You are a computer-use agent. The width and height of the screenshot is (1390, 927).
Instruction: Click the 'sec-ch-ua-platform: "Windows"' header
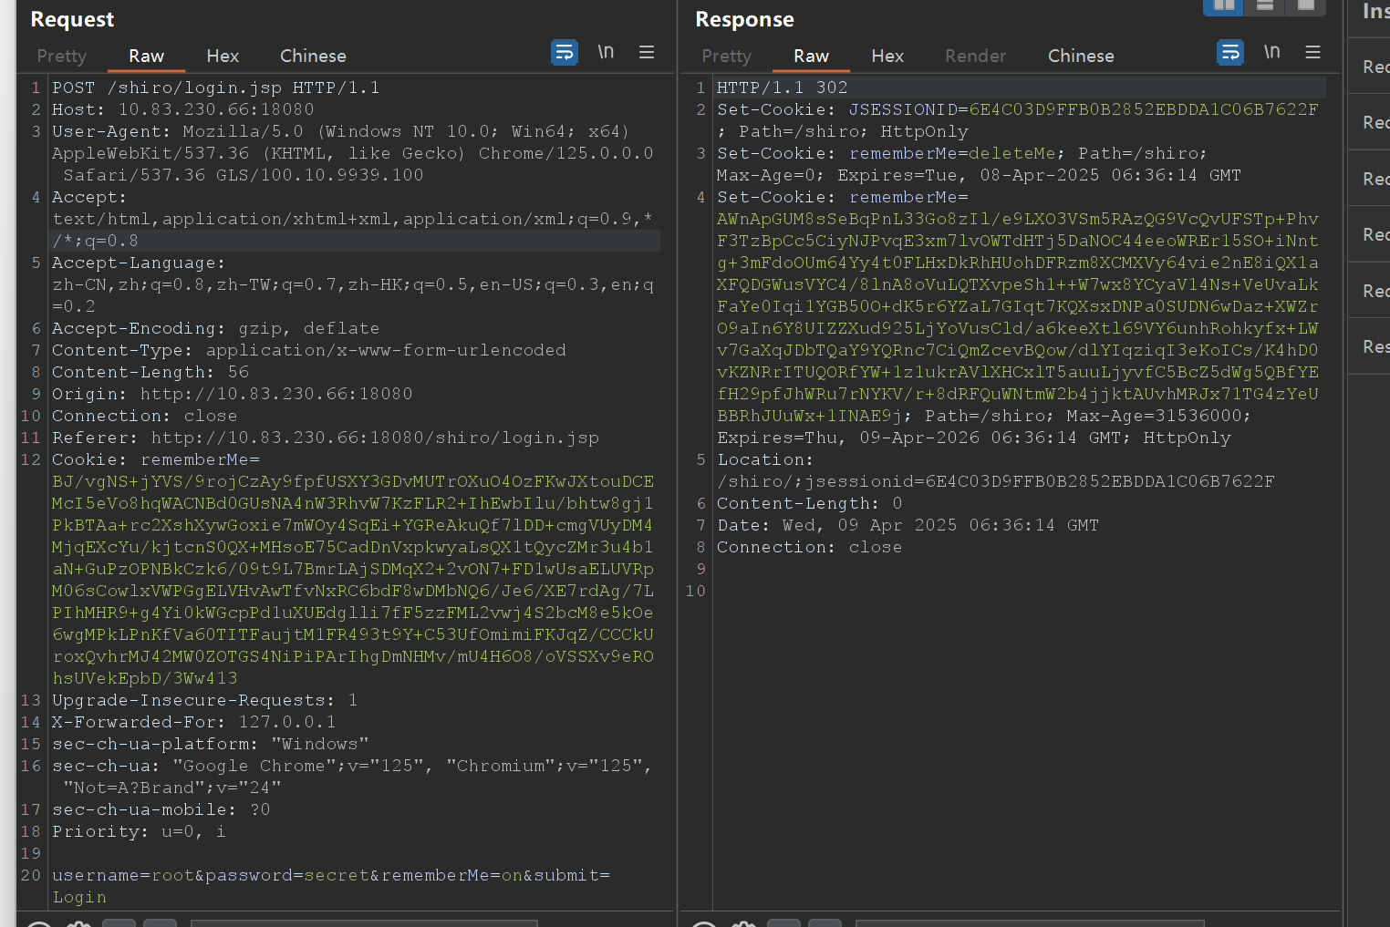point(211,744)
